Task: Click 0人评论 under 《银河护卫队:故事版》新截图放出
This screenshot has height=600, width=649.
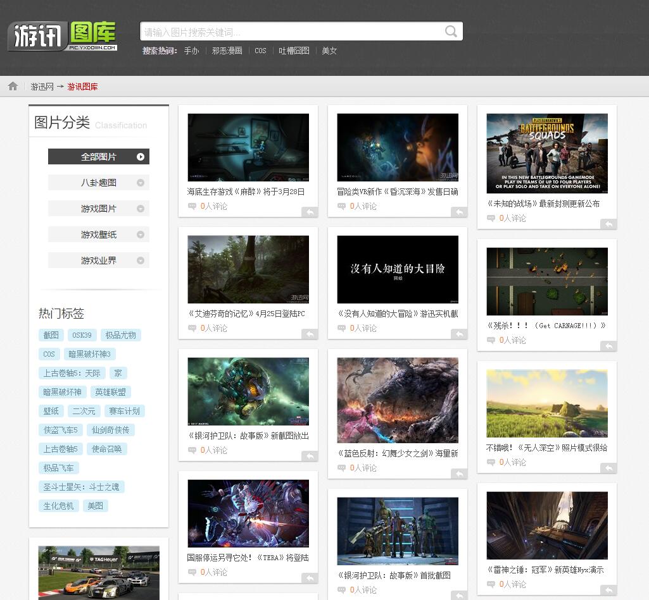Action: tap(213, 450)
